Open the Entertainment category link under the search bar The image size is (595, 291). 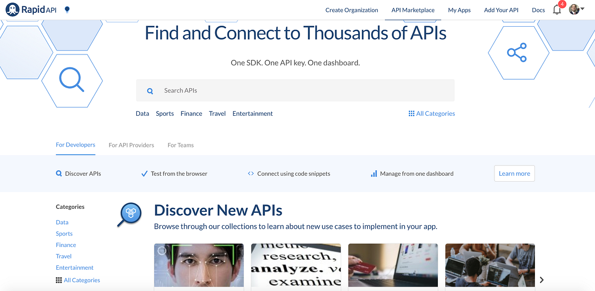pos(252,113)
